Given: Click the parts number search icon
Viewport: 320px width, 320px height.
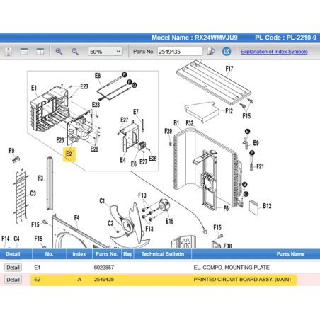Looking at the screenshot, I should pyautogui.click(x=211, y=51).
